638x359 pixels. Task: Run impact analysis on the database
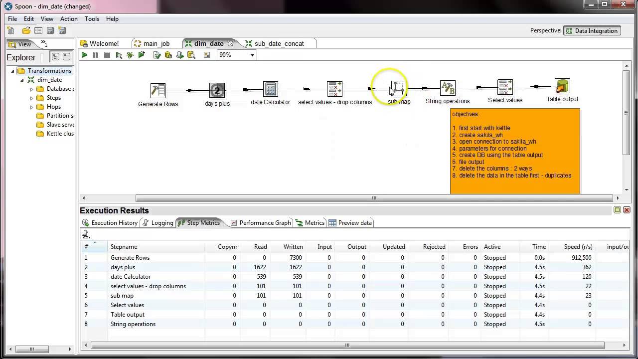(168, 55)
